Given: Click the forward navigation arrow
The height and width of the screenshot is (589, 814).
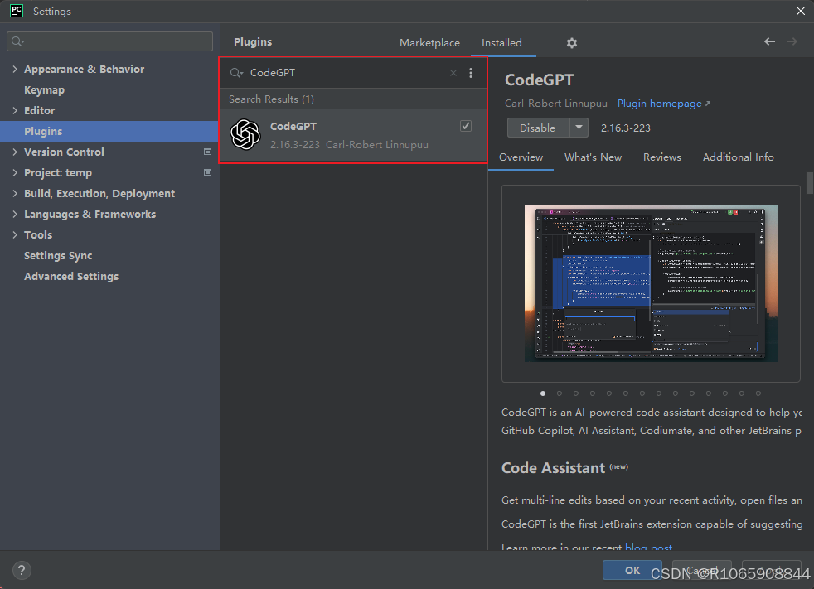Looking at the screenshot, I should tap(792, 41).
